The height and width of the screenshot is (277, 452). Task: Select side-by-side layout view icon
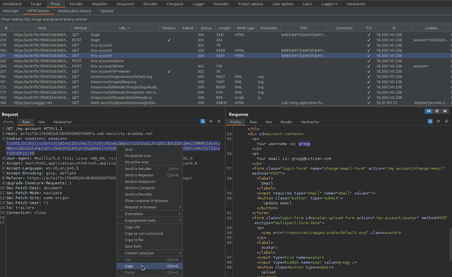click(x=428, y=111)
